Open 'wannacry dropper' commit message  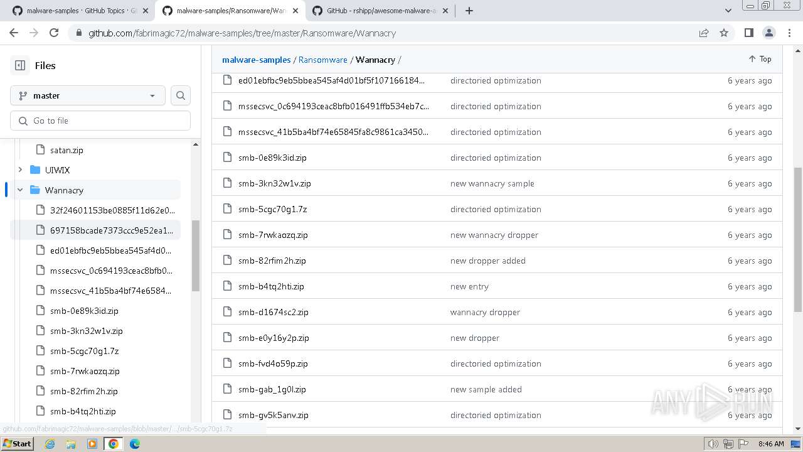pyautogui.click(x=485, y=312)
